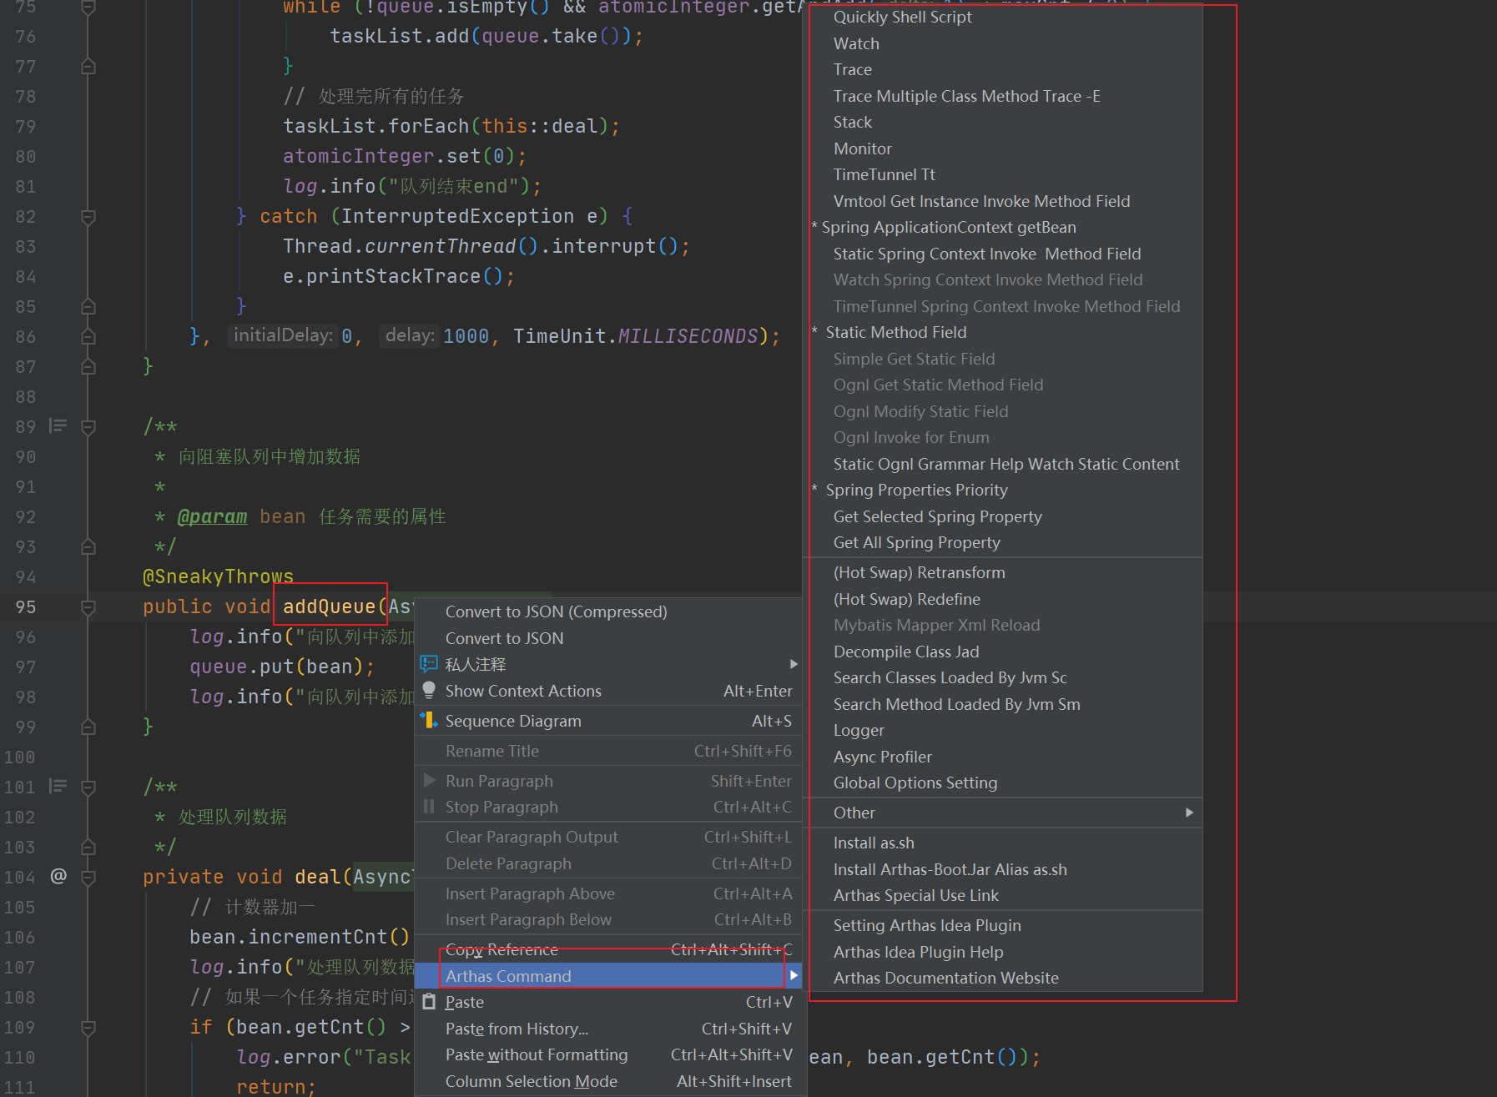Expand the Other submenu arrow
This screenshot has height=1097, width=1497.
pos(1189,813)
